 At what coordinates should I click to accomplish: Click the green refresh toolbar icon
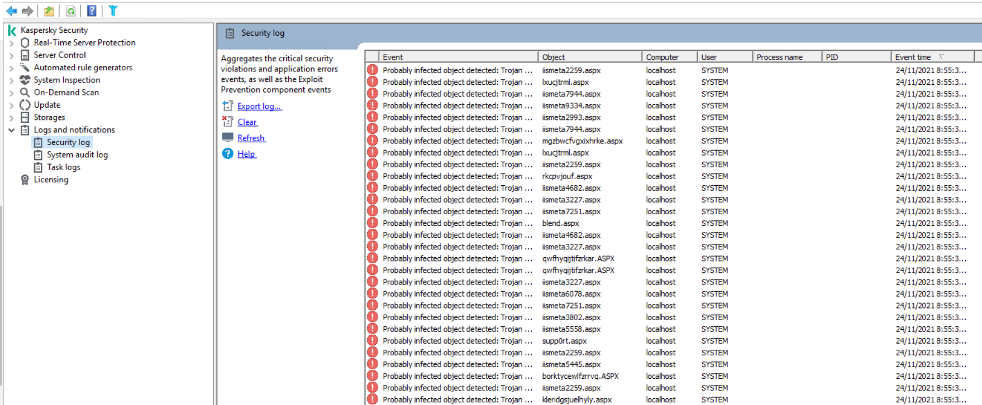tap(71, 11)
